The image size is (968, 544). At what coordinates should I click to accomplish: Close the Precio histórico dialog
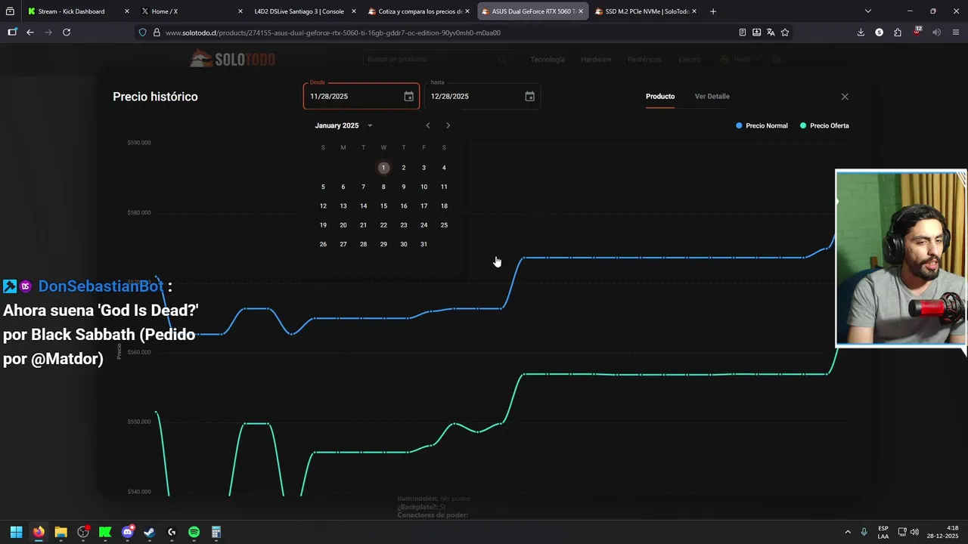point(845,97)
